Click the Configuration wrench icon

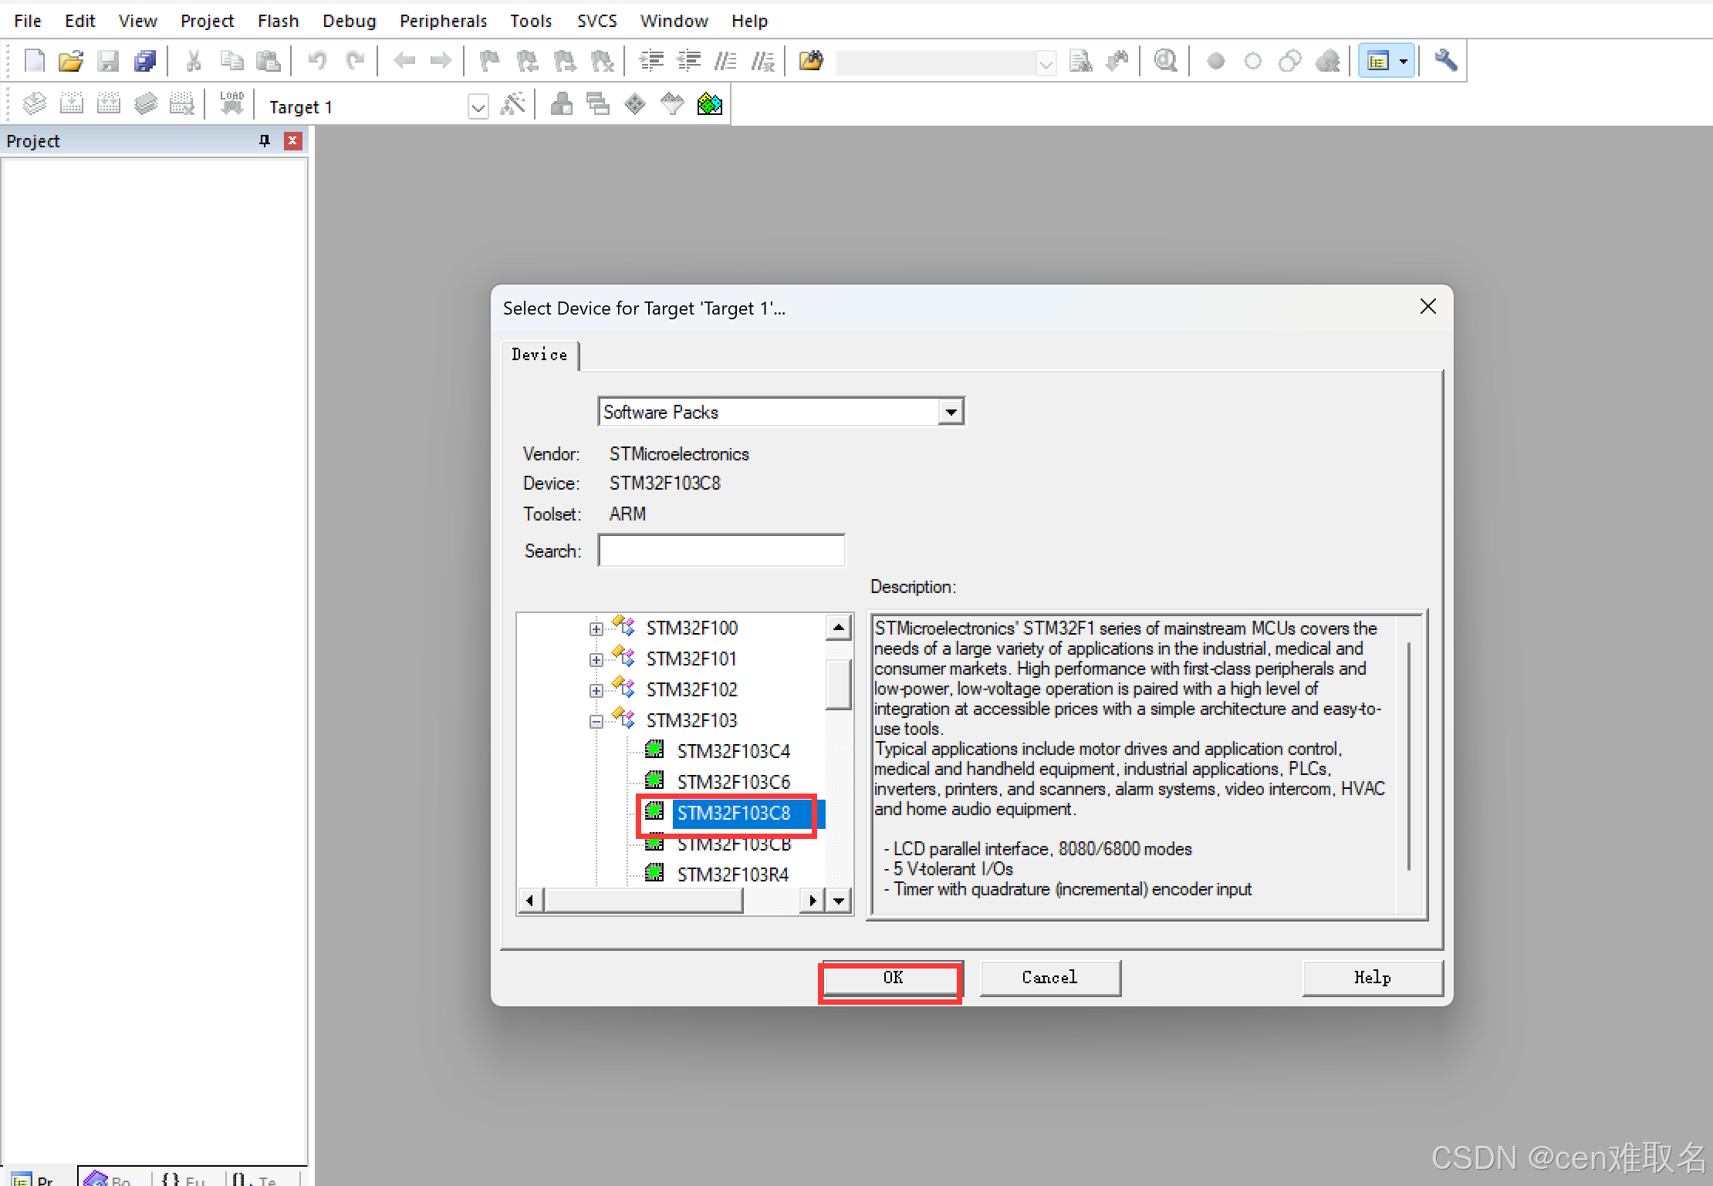coord(1445,60)
